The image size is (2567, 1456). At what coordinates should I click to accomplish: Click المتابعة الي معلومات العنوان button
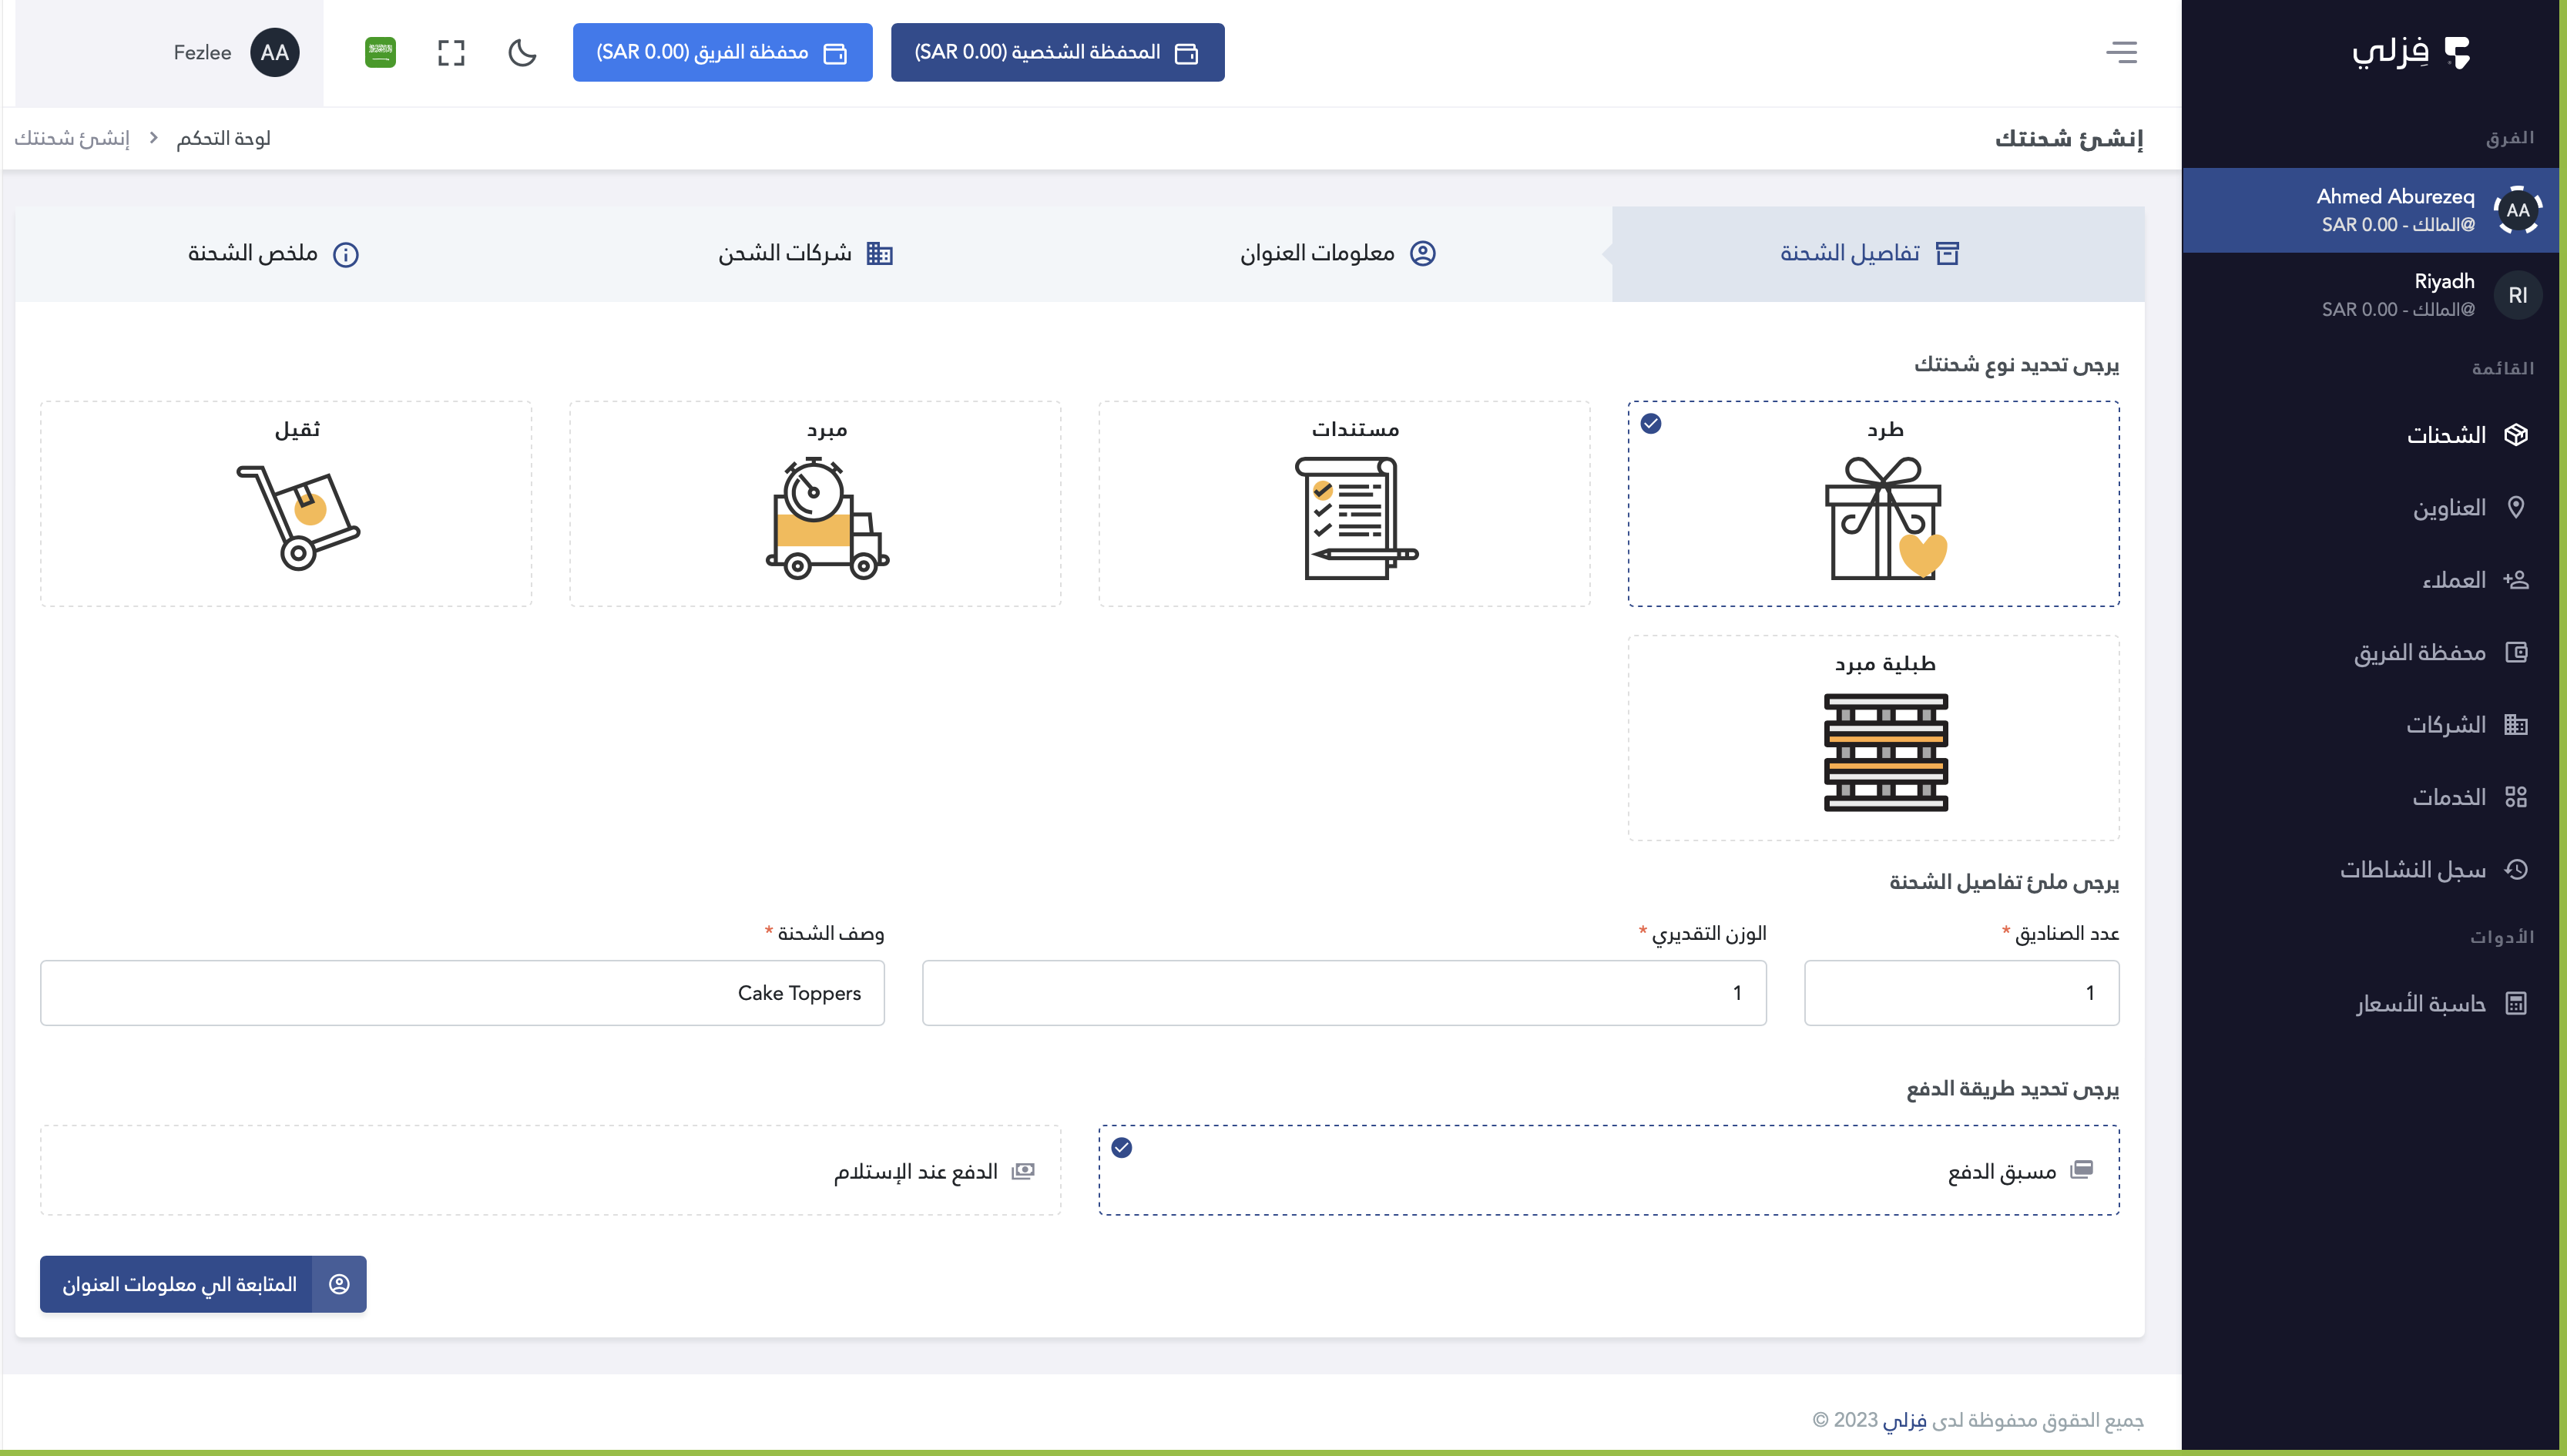pyautogui.click(x=203, y=1284)
